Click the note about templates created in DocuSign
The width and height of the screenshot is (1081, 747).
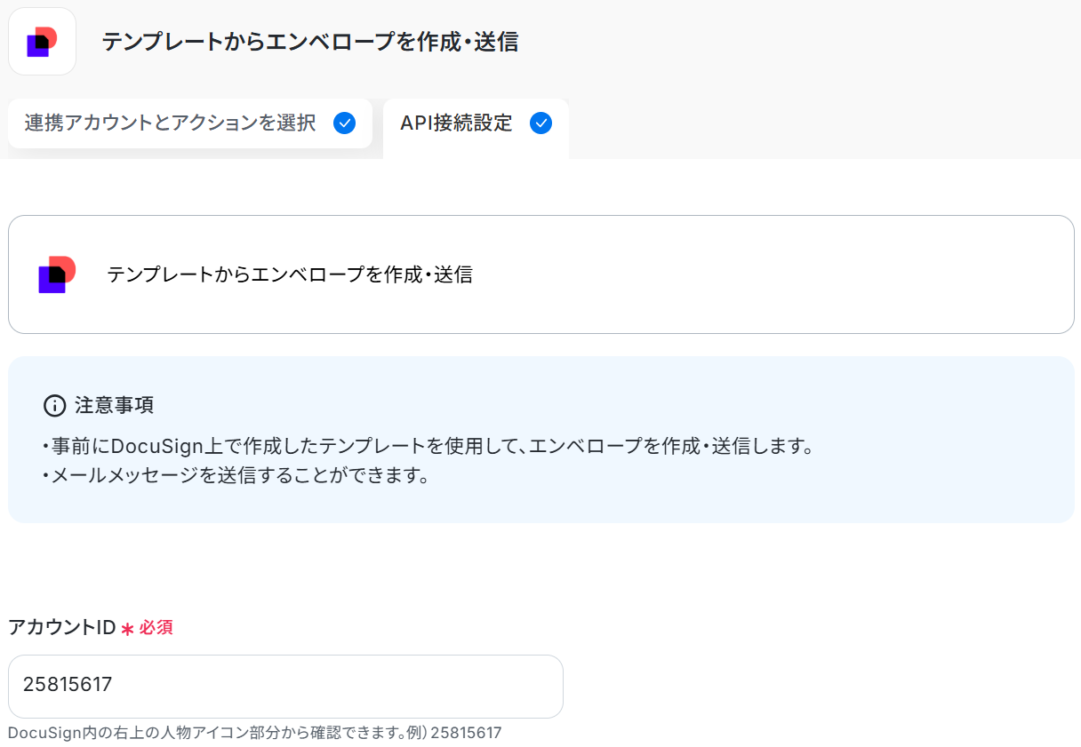(x=428, y=446)
